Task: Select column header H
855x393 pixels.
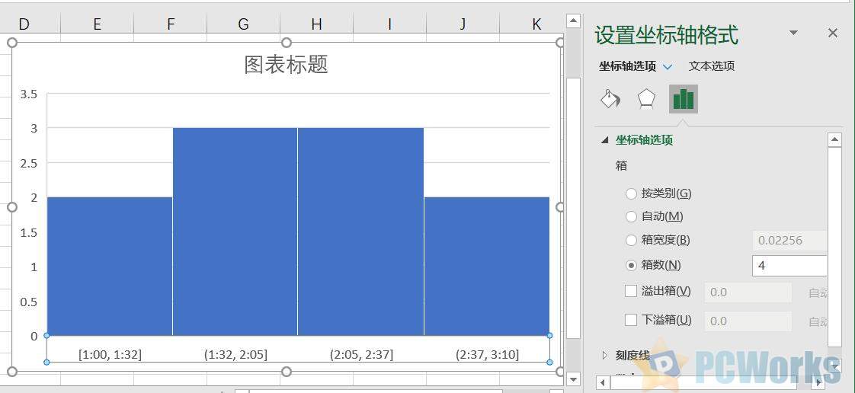Action: [x=317, y=24]
